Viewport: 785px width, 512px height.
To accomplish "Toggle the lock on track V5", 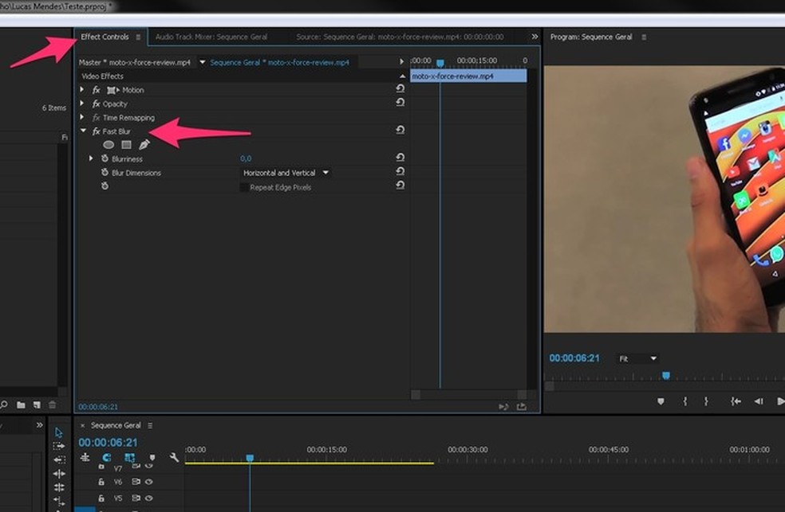I will [x=101, y=498].
